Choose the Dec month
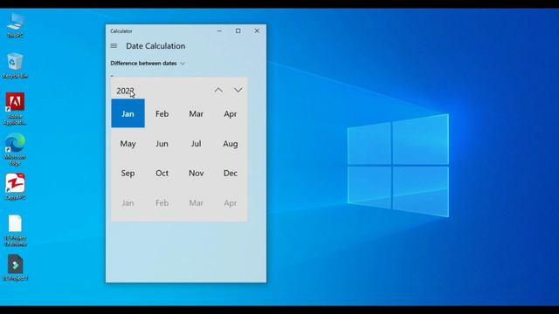559x314 pixels. pos(231,173)
